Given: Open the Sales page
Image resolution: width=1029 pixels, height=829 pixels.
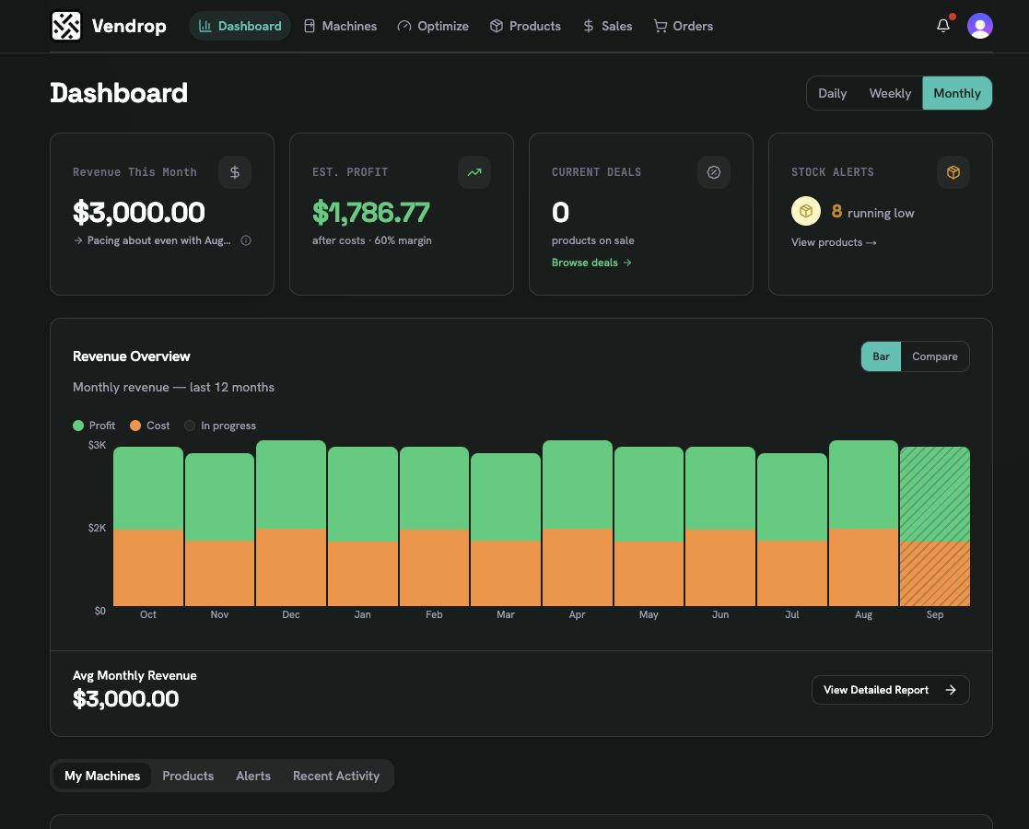Looking at the screenshot, I should click(607, 26).
